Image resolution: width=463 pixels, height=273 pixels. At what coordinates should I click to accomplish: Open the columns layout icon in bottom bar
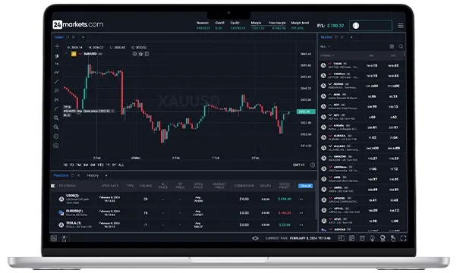(x=351, y=238)
